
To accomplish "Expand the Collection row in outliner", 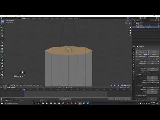I will [135, 24].
